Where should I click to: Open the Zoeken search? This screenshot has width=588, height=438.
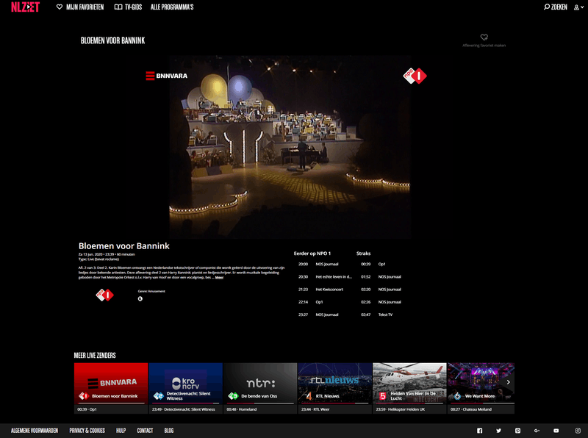click(556, 7)
